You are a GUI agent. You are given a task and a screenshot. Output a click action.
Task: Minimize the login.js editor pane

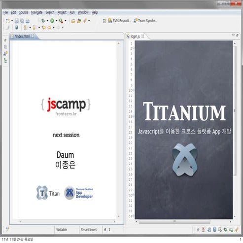click(x=233, y=35)
